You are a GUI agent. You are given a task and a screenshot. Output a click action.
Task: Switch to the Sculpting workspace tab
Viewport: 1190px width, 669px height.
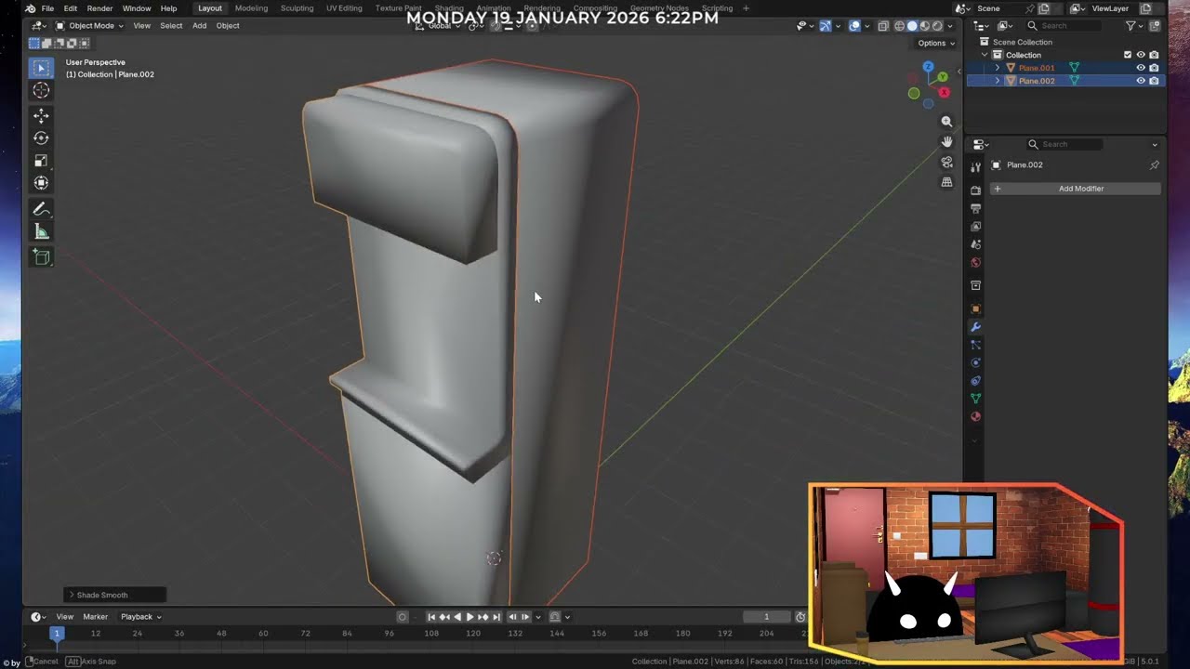click(297, 8)
